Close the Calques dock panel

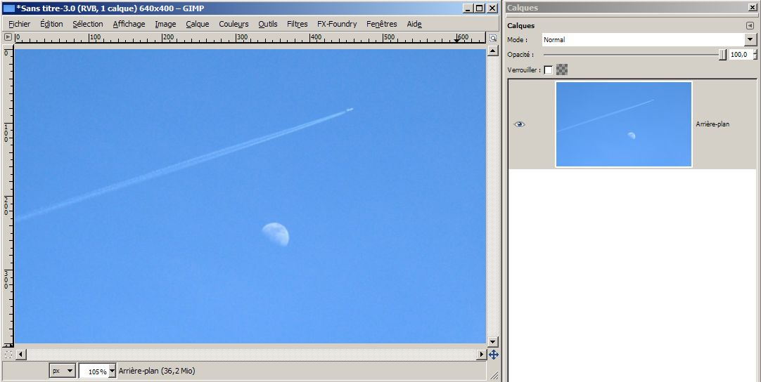click(753, 8)
